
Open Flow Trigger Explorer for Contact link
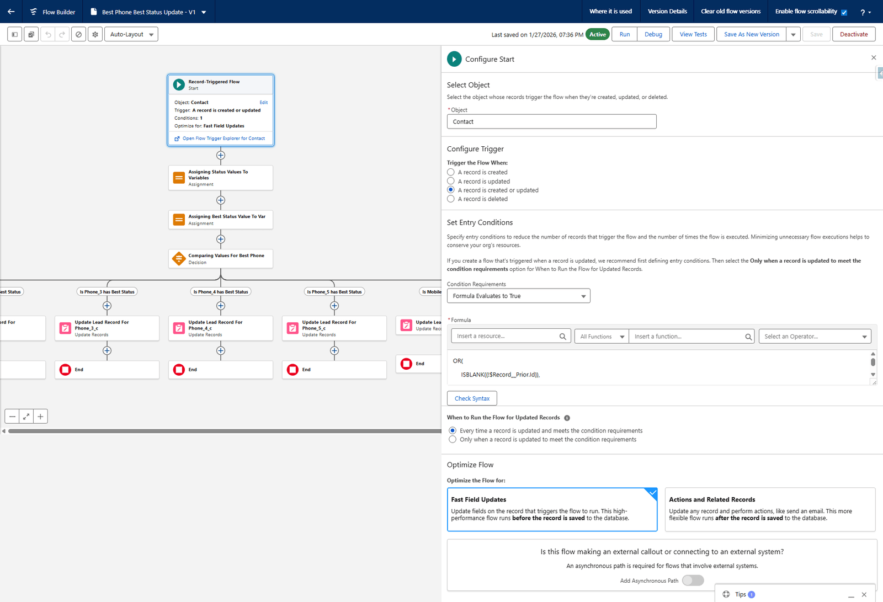pos(224,138)
